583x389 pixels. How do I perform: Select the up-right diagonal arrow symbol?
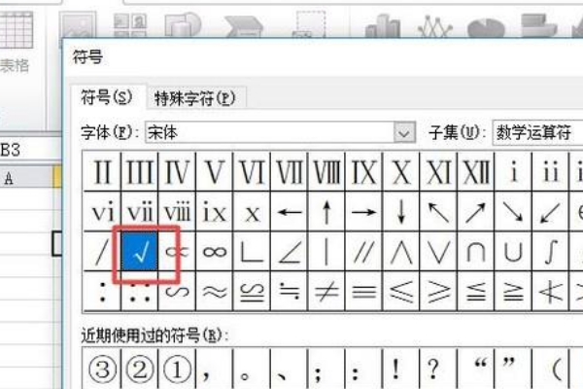(x=476, y=212)
